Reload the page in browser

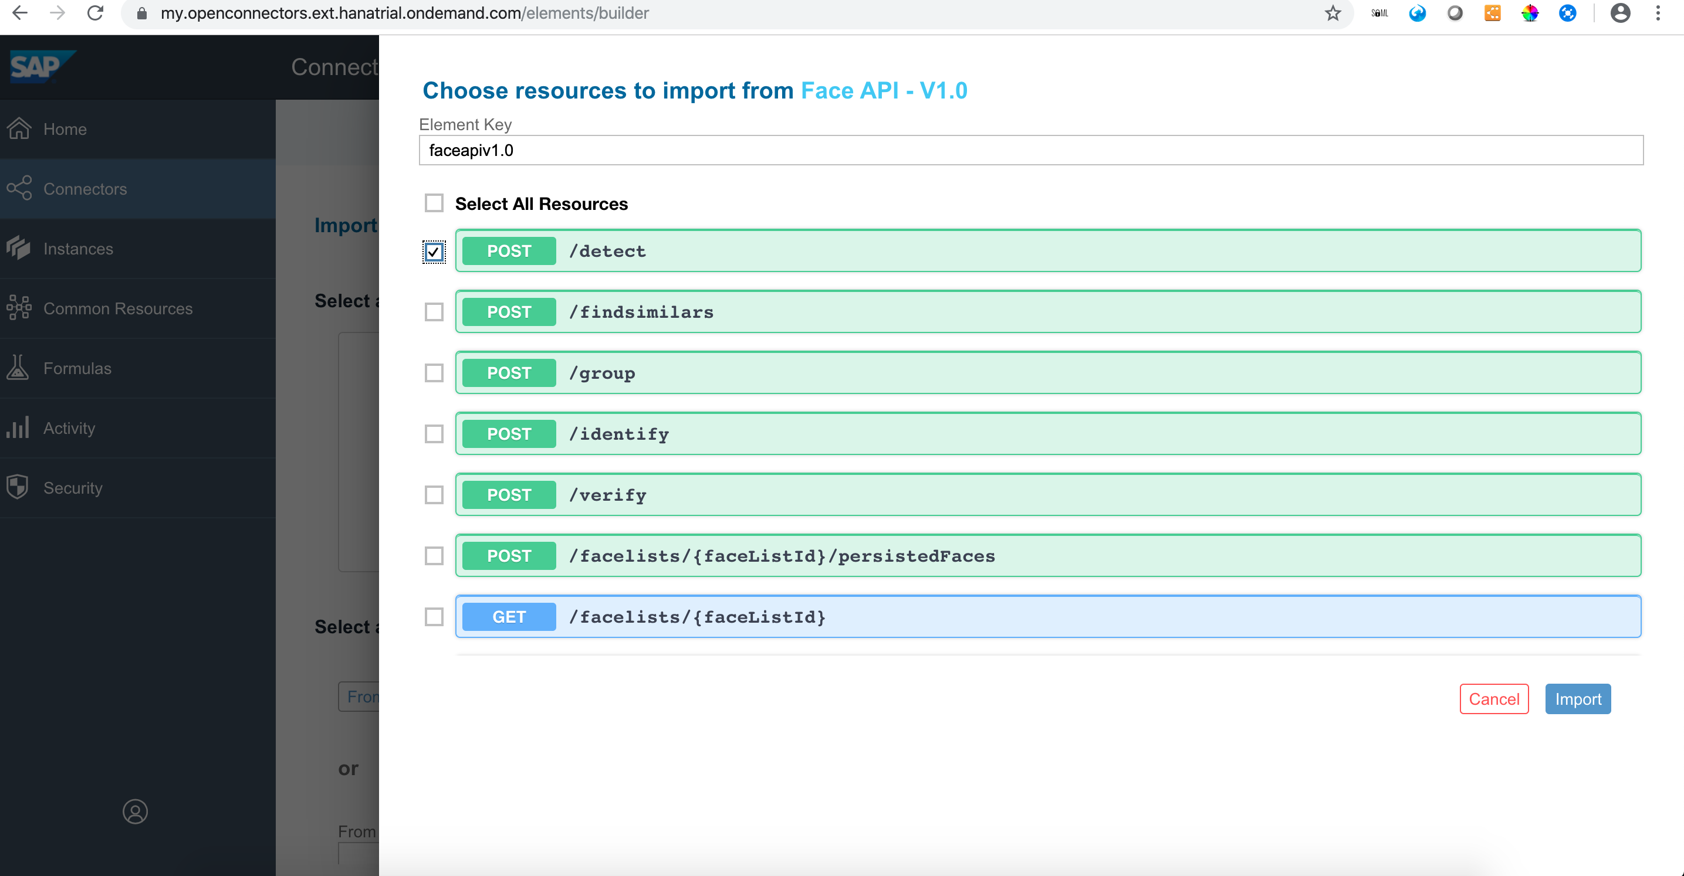pos(96,13)
